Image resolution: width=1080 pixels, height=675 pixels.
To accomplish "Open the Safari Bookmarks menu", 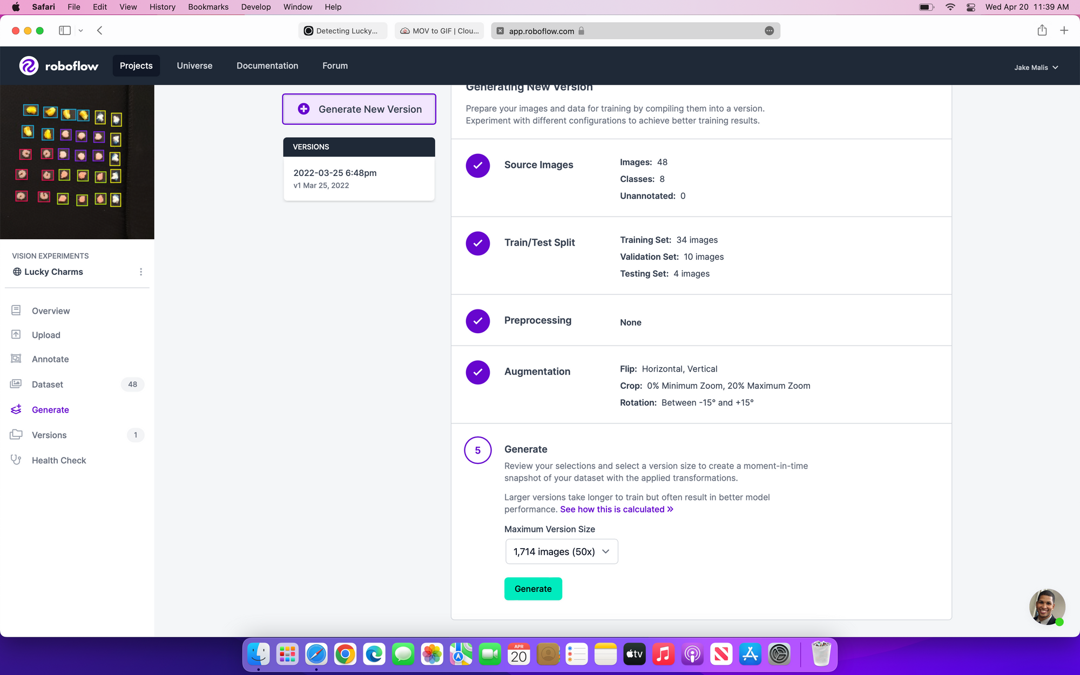I will tap(208, 7).
